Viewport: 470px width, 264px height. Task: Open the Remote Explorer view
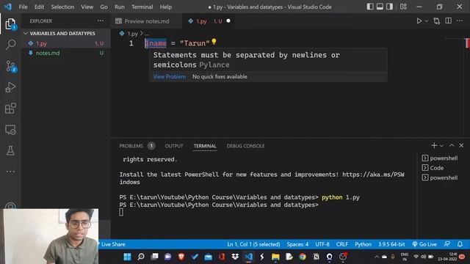pos(10,130)
